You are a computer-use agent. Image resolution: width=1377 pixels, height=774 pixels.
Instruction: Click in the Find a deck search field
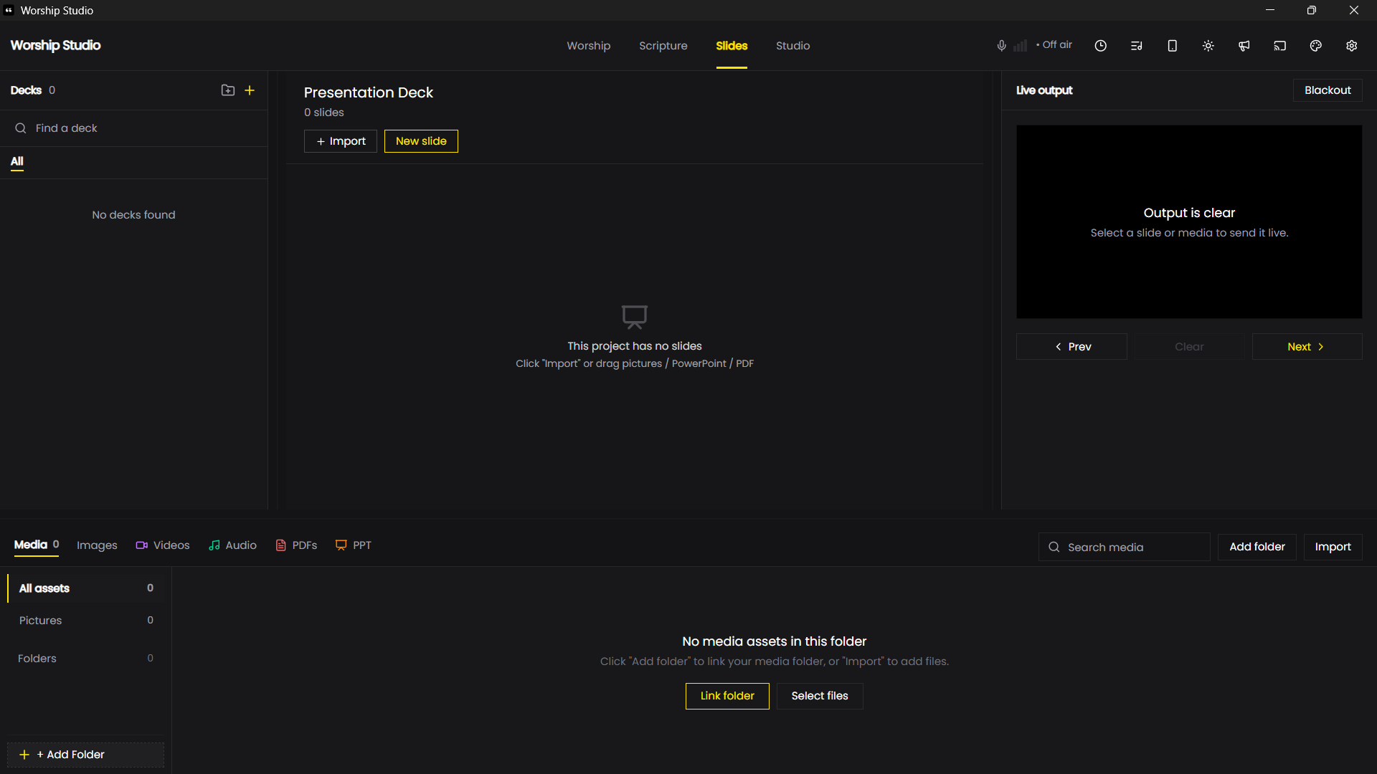(x=133, y=128)
